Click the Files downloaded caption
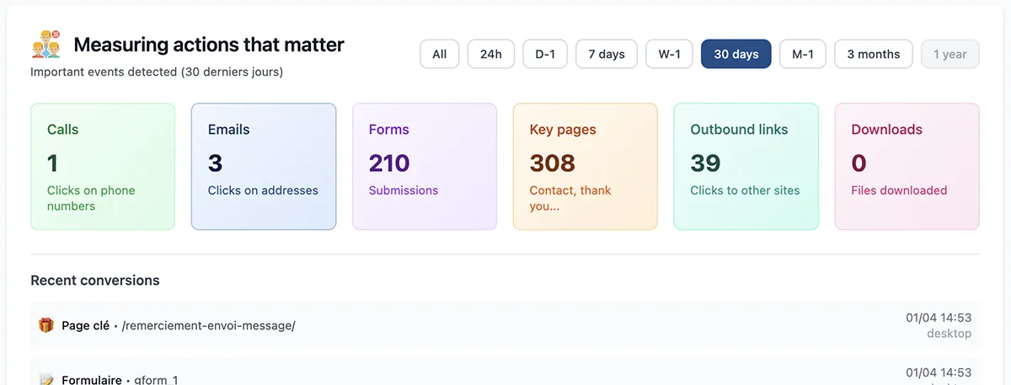 click(899, 190)
